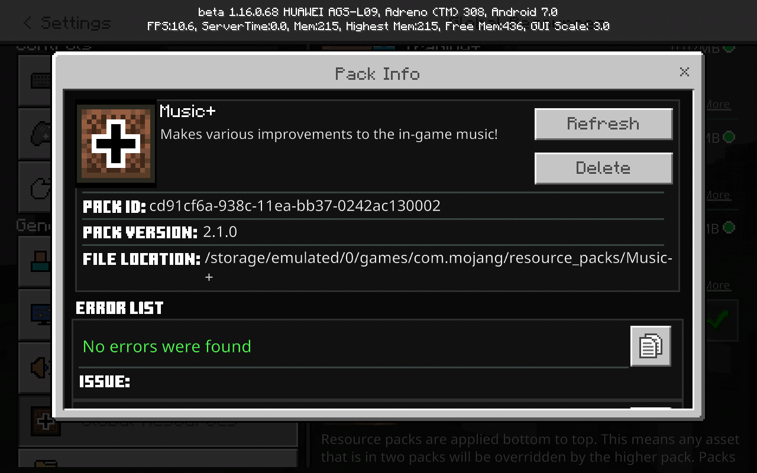
Task: Click the file location path text
Action: [x=438, y=267]
